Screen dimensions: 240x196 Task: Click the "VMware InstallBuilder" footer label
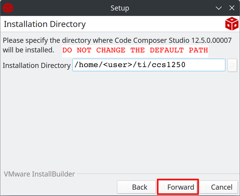39,174
